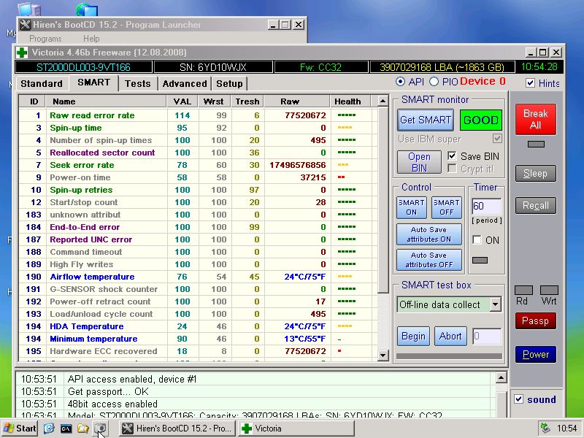Open the Standard tab

click(42, 83)
